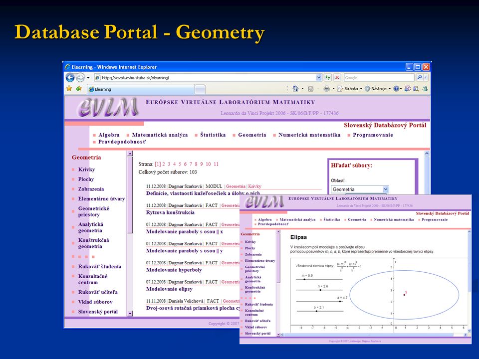The image size is (479, 359).
Task: Click the slider a = 4.7 in Elipsa
Action: pos(340,301)
